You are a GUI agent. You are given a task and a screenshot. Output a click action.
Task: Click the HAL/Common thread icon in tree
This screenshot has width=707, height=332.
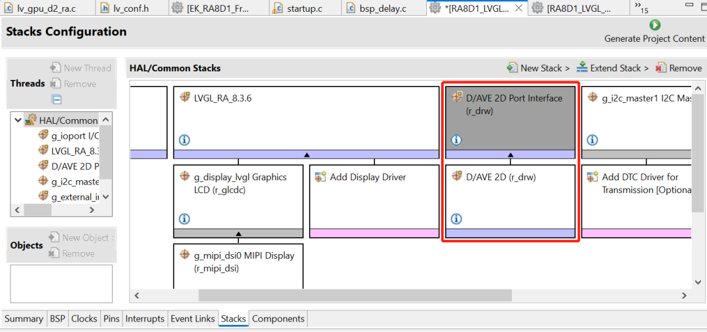(31, 120)
